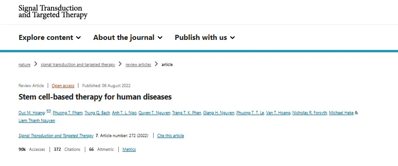Open author Nicholas R. Forsyth's profile

click(310, 113)
